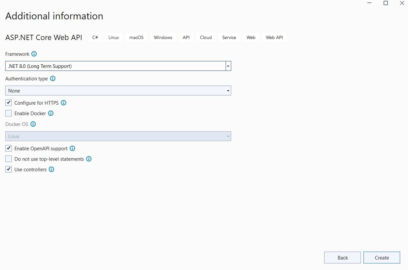Expand the Authentication type dropdown
The height and width of the screenshot is (270, 408).
[228, 91]
